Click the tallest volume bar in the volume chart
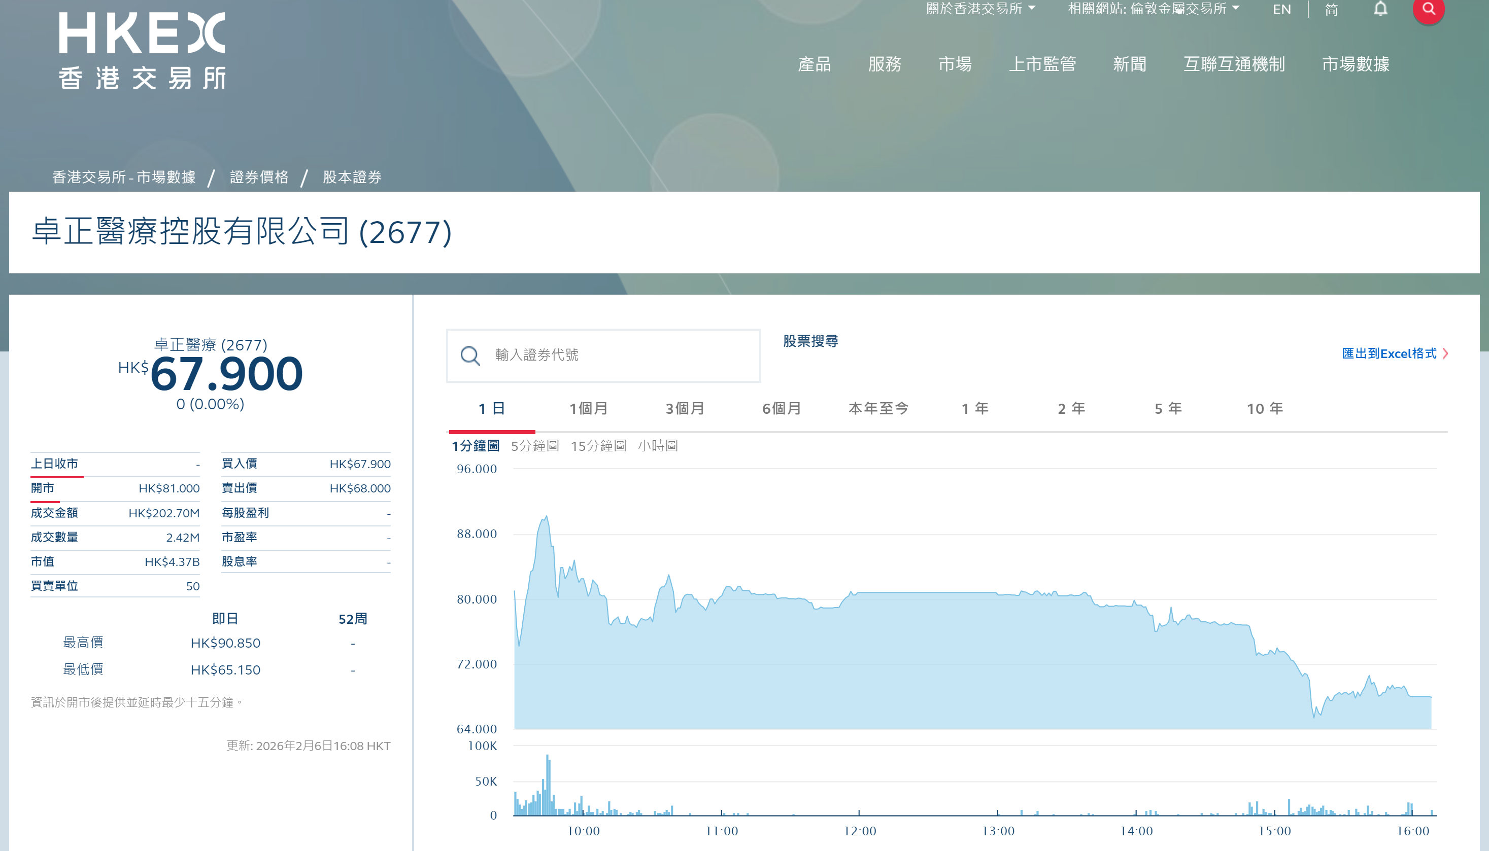The image size is (1489, 851). (x=548, y=785)
